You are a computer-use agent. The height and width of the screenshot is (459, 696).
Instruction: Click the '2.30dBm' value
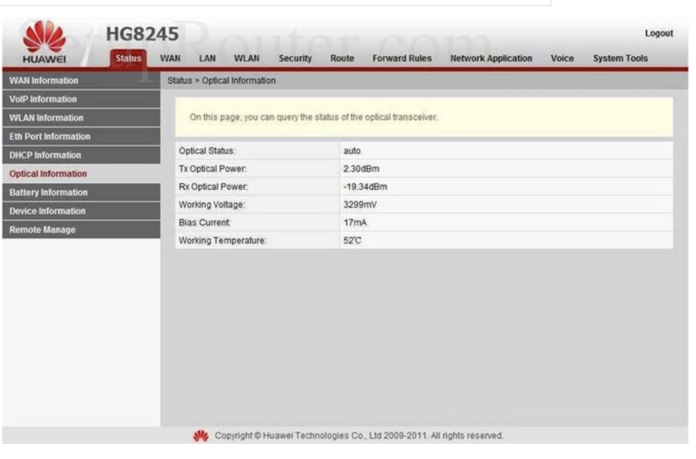[x=361, y=169]
